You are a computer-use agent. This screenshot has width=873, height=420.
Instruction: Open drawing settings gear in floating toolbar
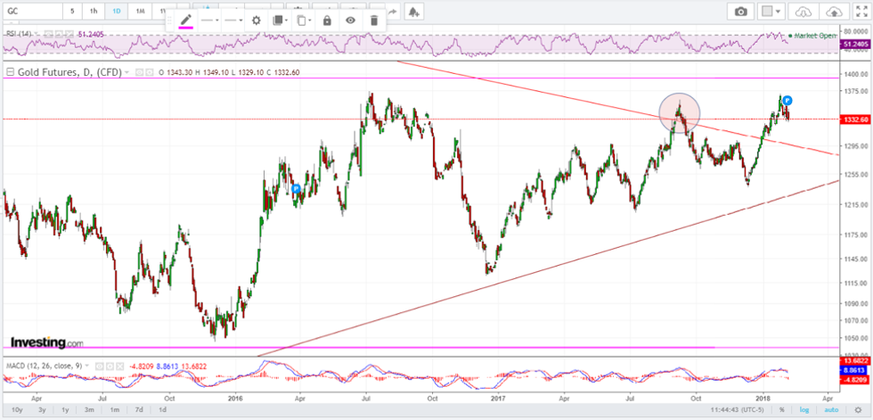coord(256,20)
